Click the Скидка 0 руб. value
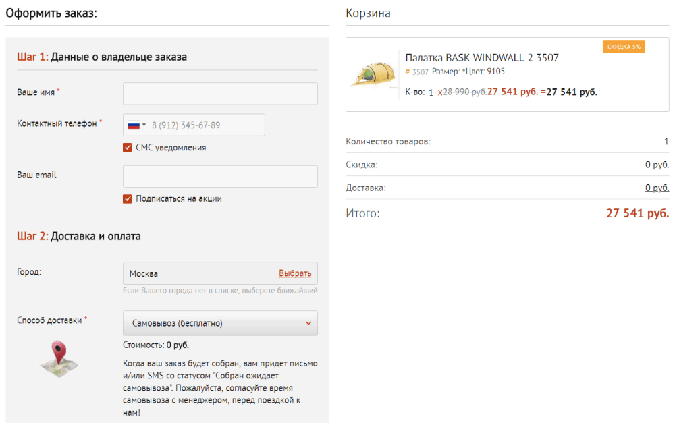 (x=657, y=165)
